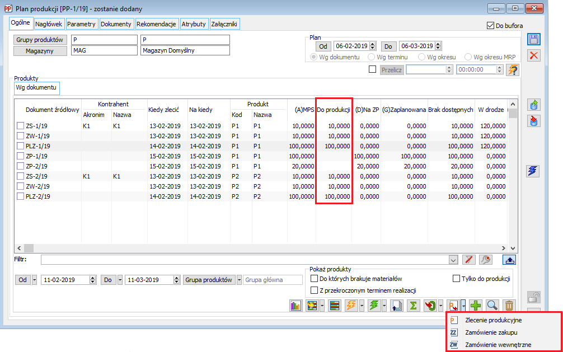Open the Filtr combo box dropdown
Viewport: 563px width, 352px height.
click(454, 260)
